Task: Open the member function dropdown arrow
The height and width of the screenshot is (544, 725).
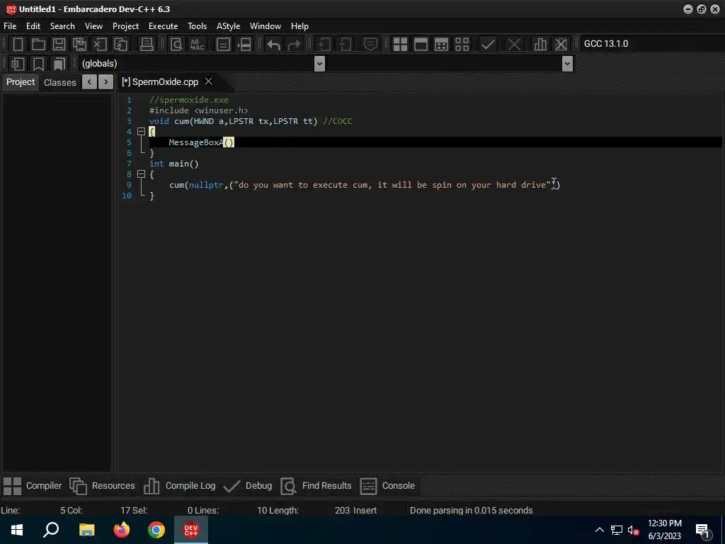Action: pos(567,64)
